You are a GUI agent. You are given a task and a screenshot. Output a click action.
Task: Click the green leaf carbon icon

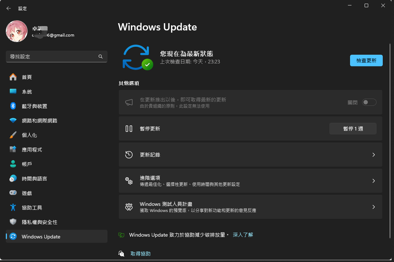coord(121,235)
